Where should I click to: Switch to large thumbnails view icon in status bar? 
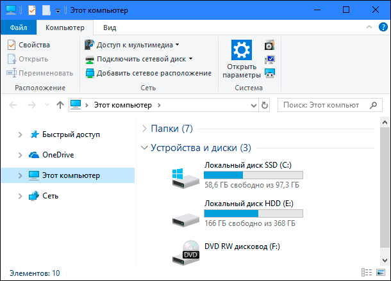[x=381, y=273]
